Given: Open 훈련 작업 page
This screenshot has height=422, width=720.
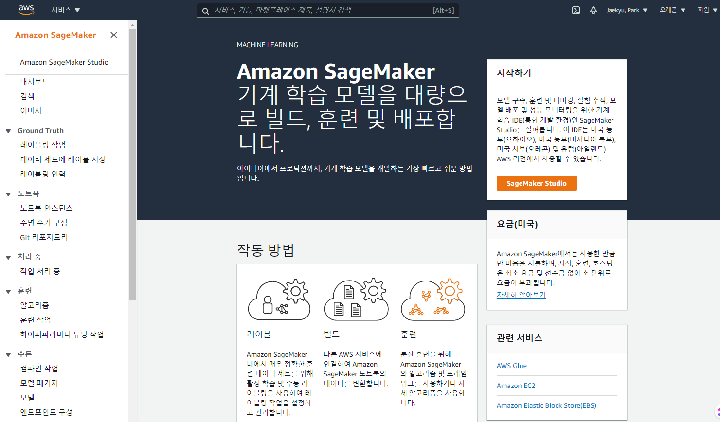Looking at the screenshot, I should [36, 320].
